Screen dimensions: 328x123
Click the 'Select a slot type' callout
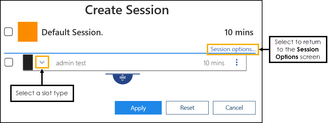pos(42,93)
